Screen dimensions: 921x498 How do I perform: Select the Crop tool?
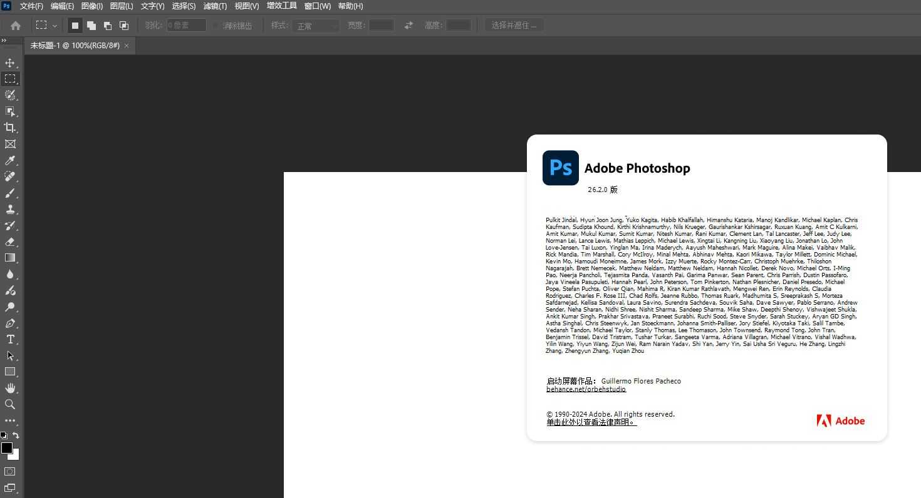point(10,128)
